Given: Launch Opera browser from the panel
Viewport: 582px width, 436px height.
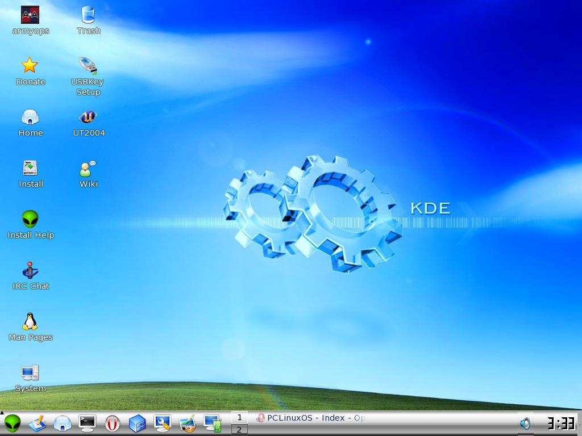Looking at the screenshot, I should pyautogui.click(x=113, y=423).
